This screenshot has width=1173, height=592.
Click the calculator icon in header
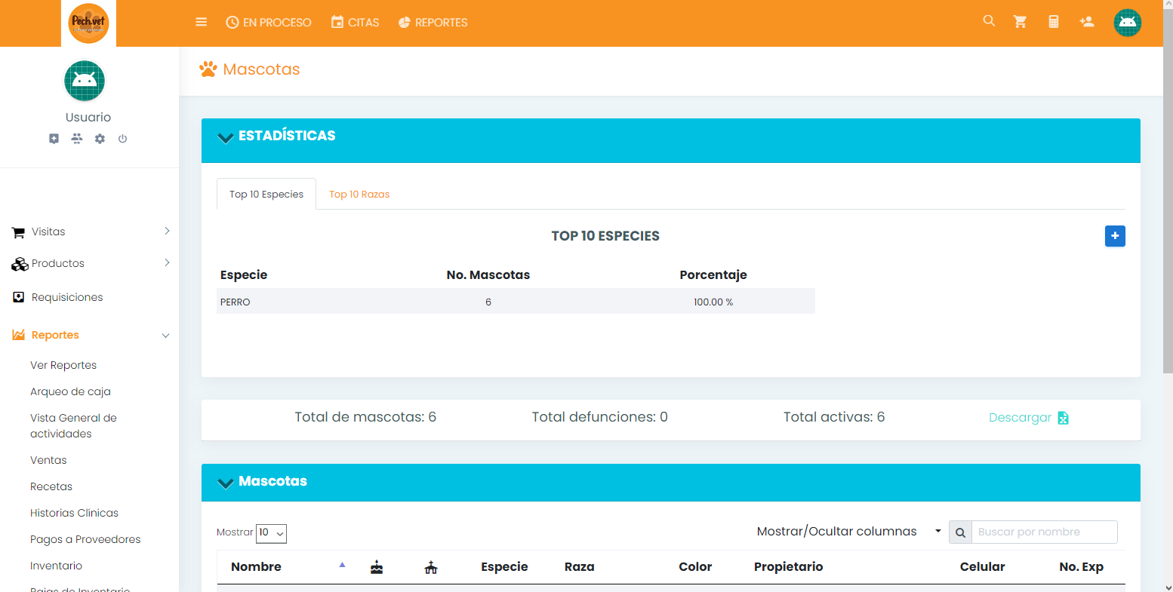click(1054, 22)
